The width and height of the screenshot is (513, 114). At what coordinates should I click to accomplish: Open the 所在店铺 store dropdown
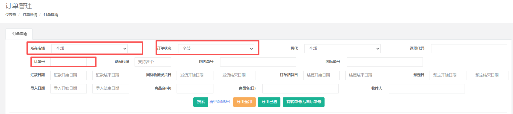click(x=90, y=48)
